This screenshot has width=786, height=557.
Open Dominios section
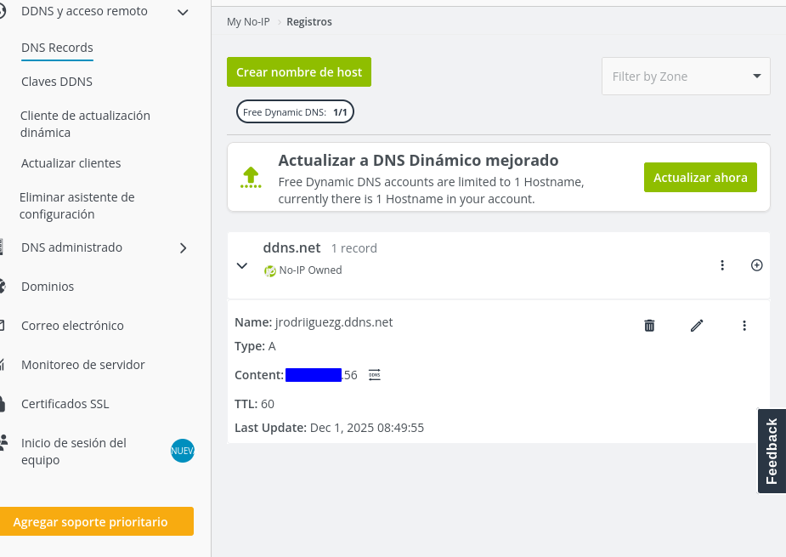click(48, 287)
